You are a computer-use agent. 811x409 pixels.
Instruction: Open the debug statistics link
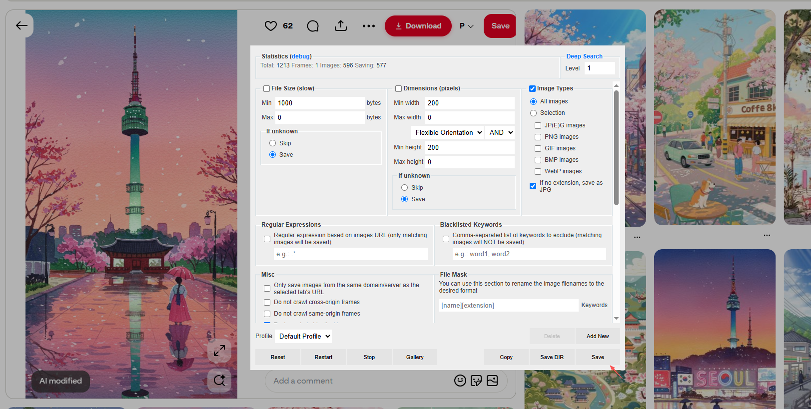pyautogui.click(x=301, y=56)
